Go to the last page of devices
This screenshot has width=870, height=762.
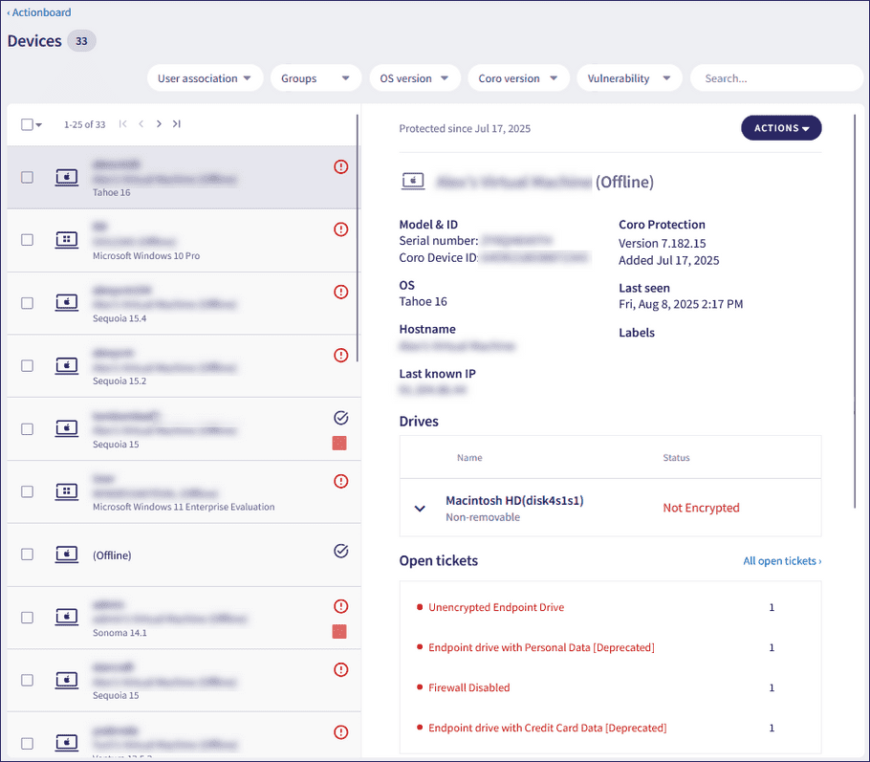tap(177, 124)
